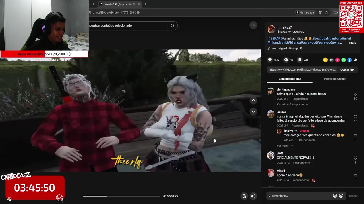Toggle the auto-scroll icon beside volume
364x204 pixels.
pyautogui.click(x=244, y=196)
